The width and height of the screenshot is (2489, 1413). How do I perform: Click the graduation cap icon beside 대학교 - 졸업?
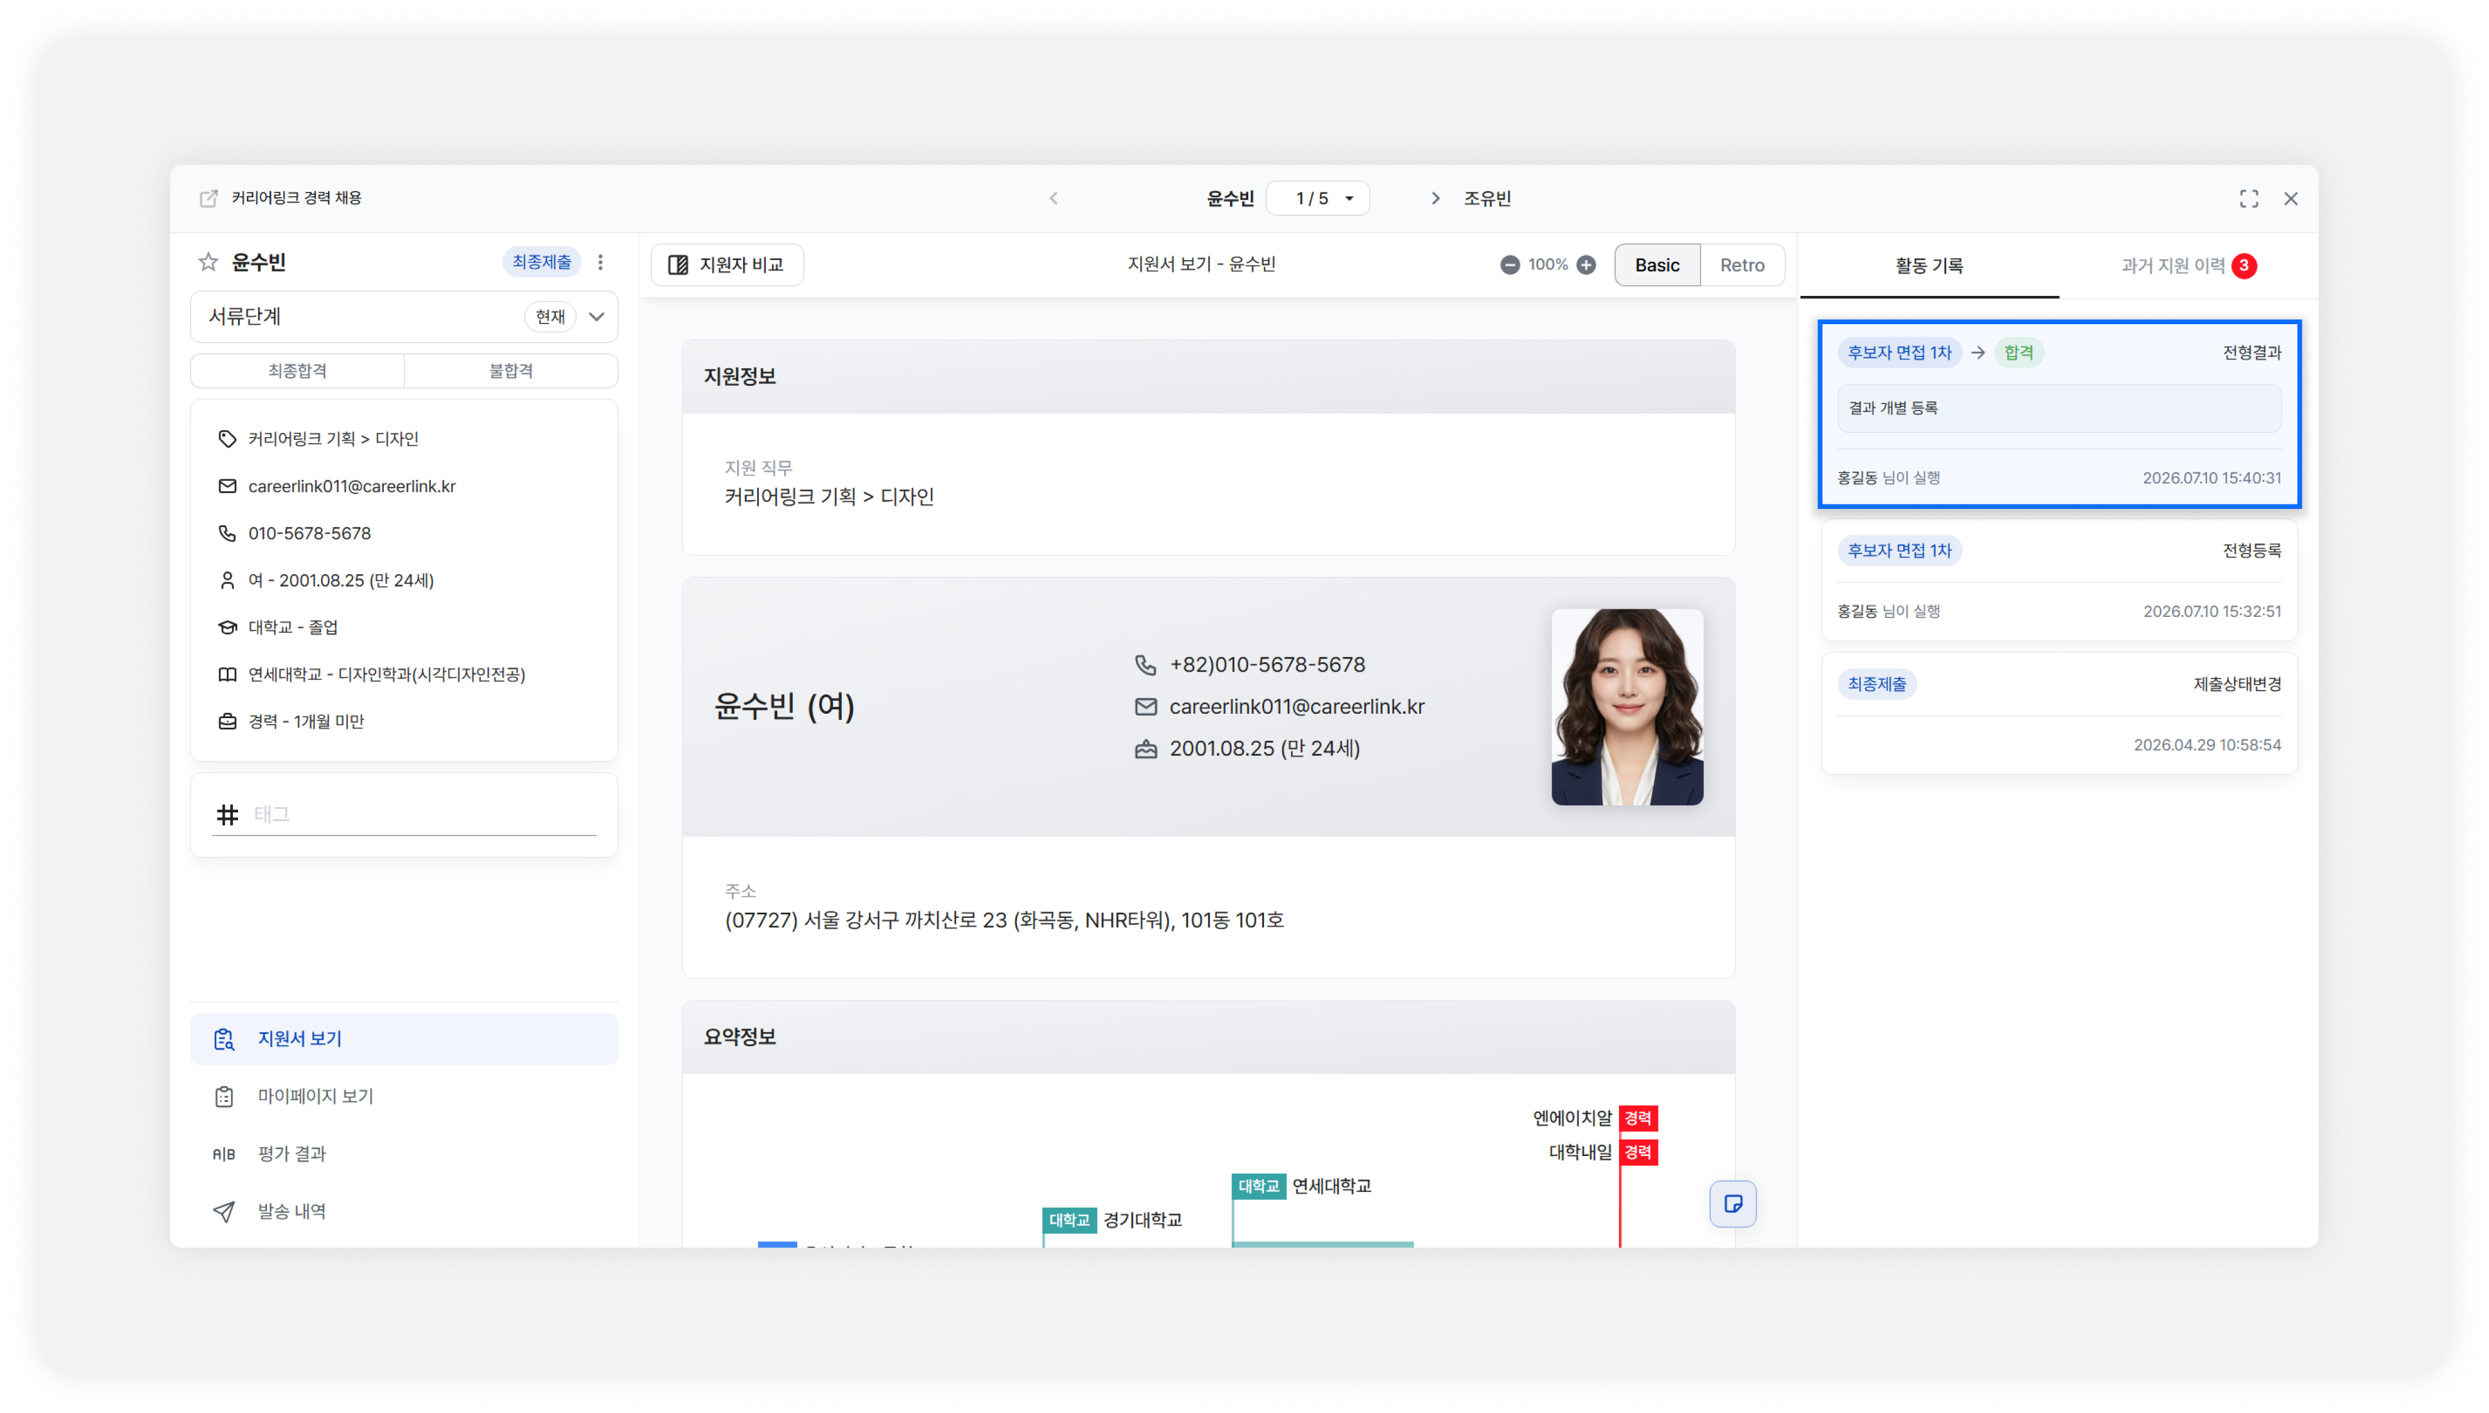227,627
